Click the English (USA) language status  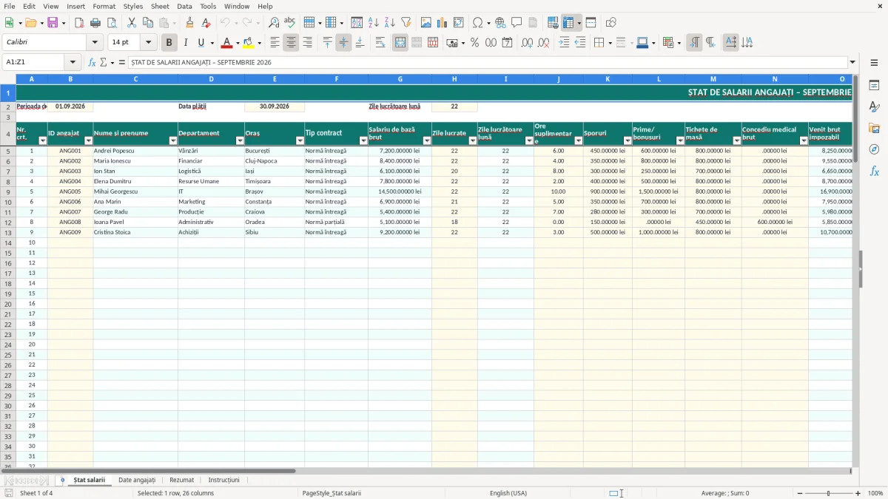point(508,493)
